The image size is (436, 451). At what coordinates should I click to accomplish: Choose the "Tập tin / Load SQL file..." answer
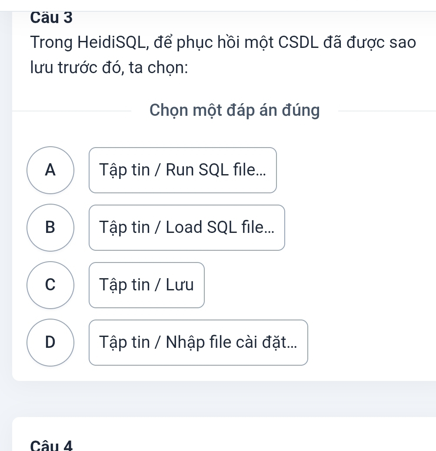coord(187,228)
